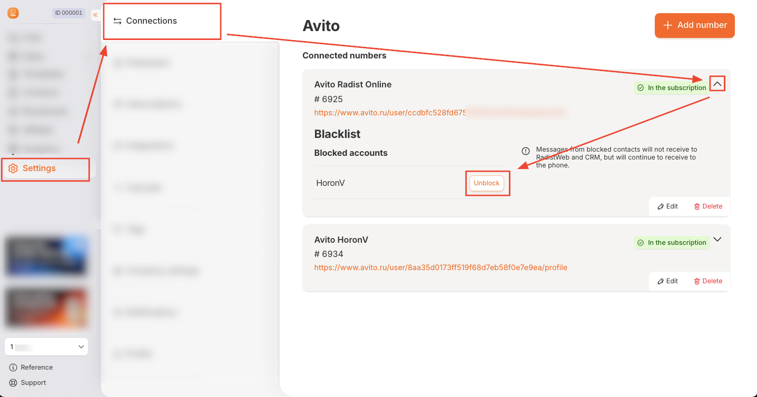Collapse sidebar with double-chevron icon
757x397 pixels.
pos(95,15)
